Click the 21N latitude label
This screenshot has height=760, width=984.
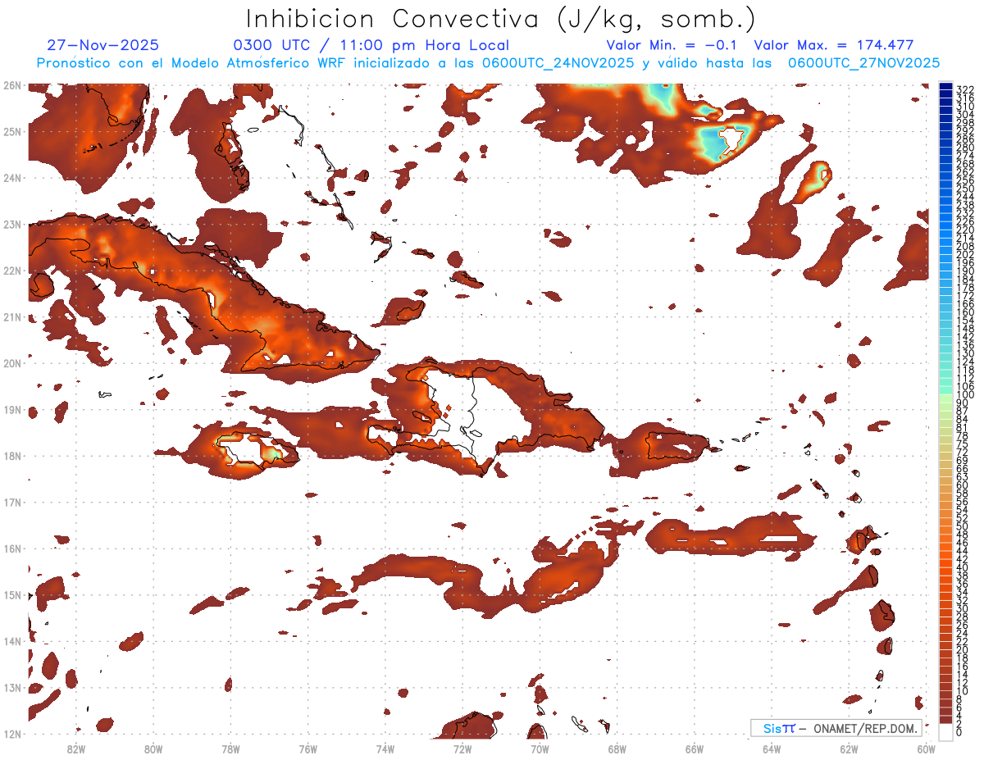(x=12, y=316)
